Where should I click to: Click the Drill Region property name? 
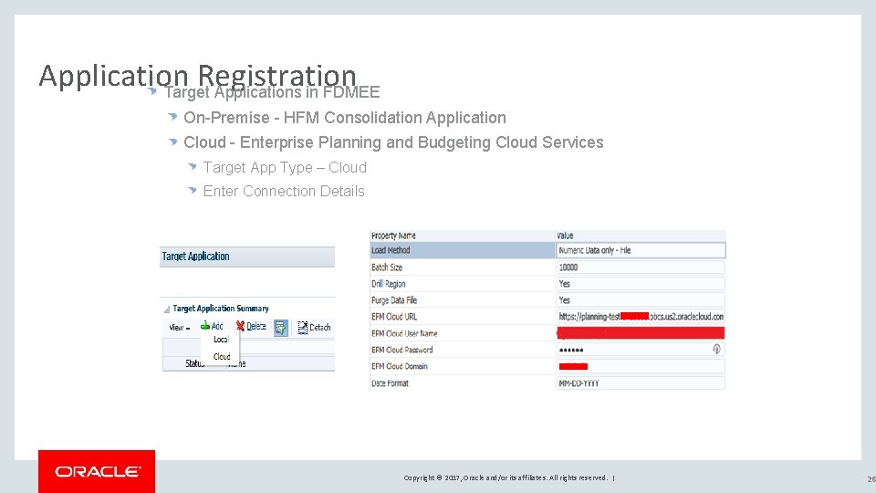[389, 283]
